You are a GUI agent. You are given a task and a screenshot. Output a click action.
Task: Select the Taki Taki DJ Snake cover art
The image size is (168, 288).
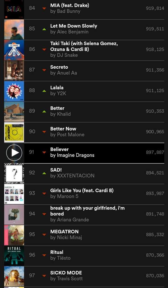14,50
